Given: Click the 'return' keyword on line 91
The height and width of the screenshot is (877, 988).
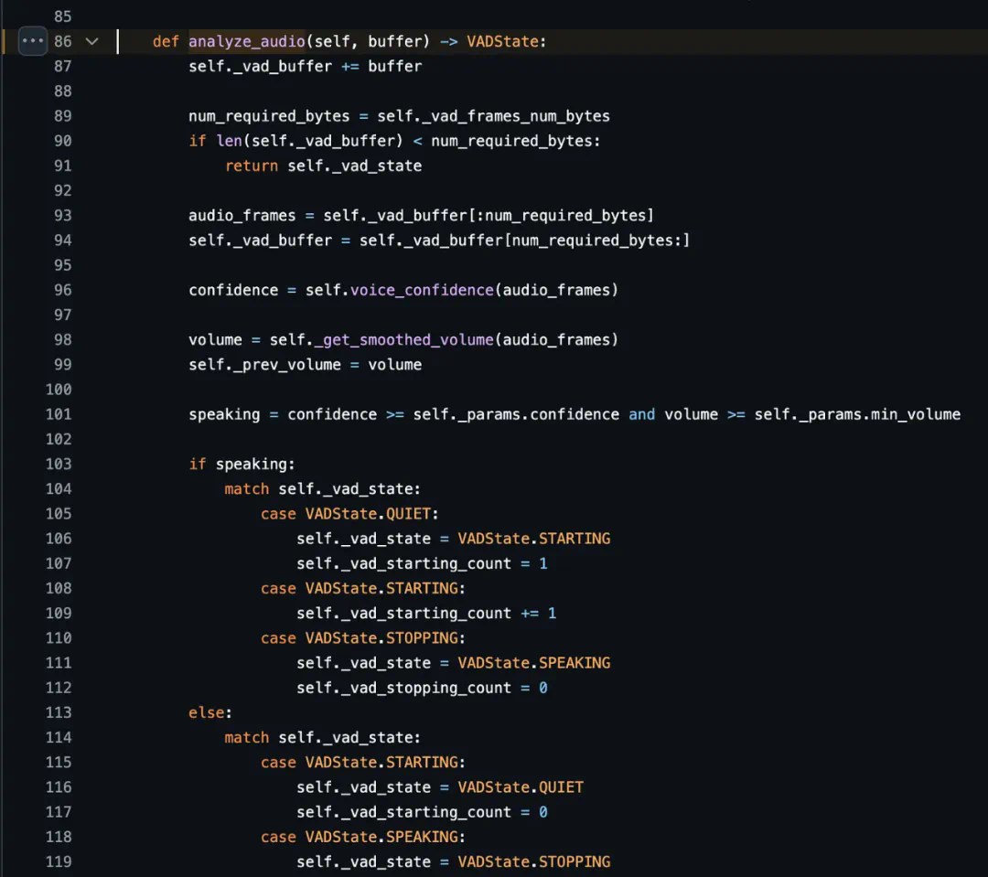Looking at the screenshot, I should tap(252, 166).
